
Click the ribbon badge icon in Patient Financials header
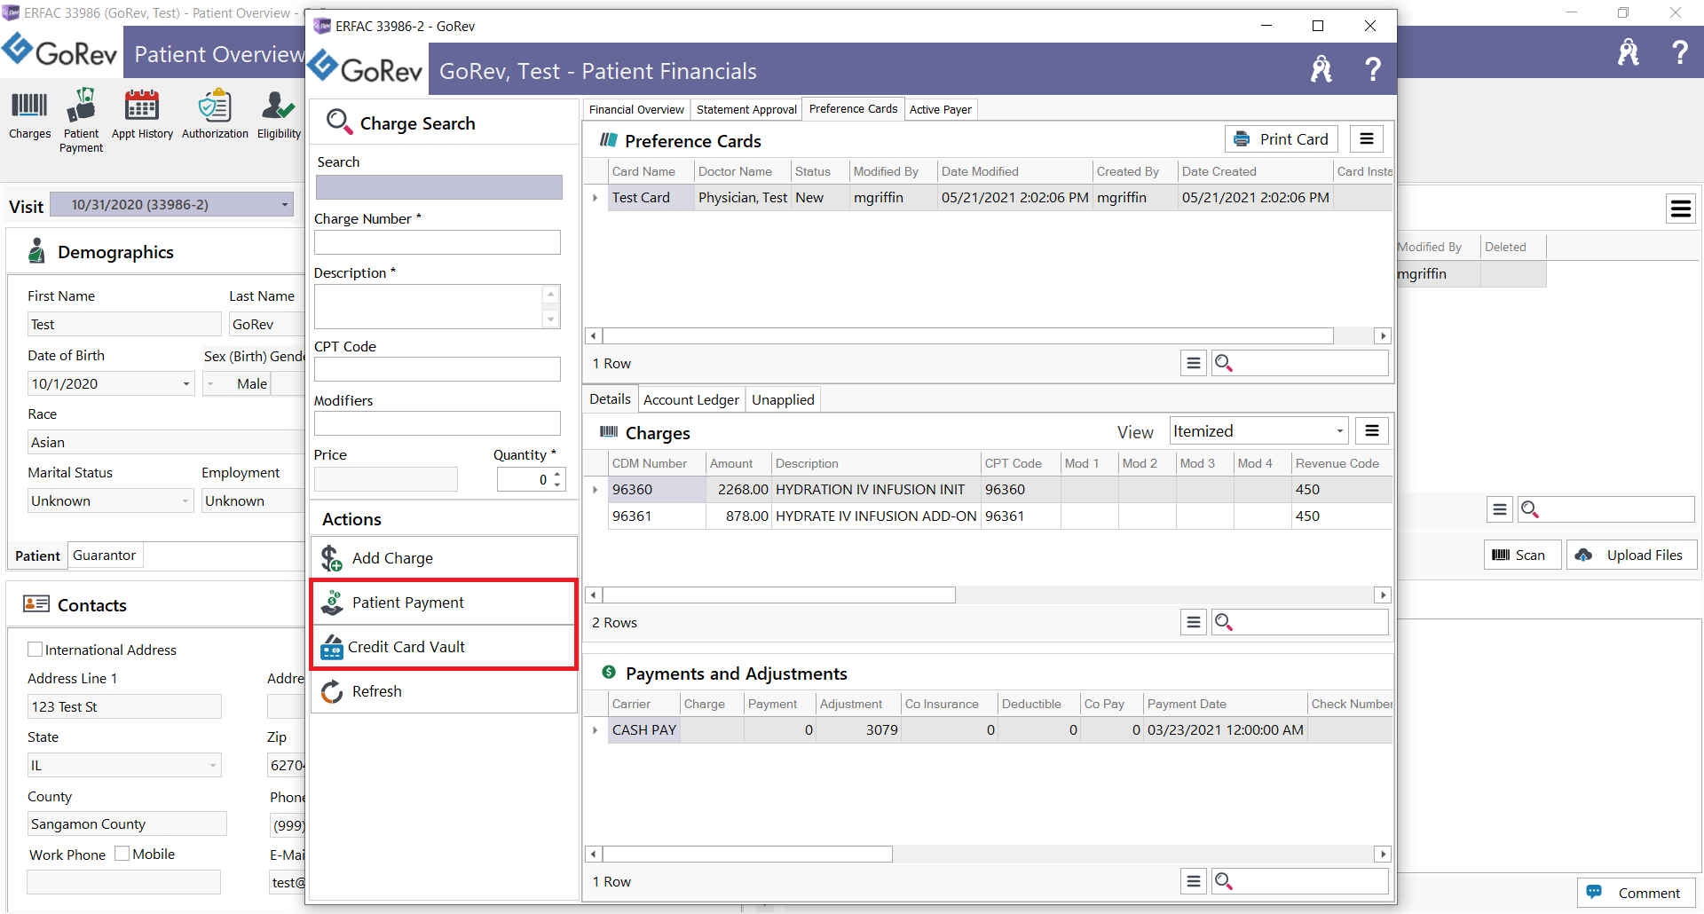click(1321, 69)
